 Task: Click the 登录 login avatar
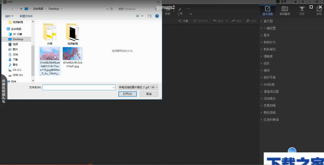pos(278,2)
